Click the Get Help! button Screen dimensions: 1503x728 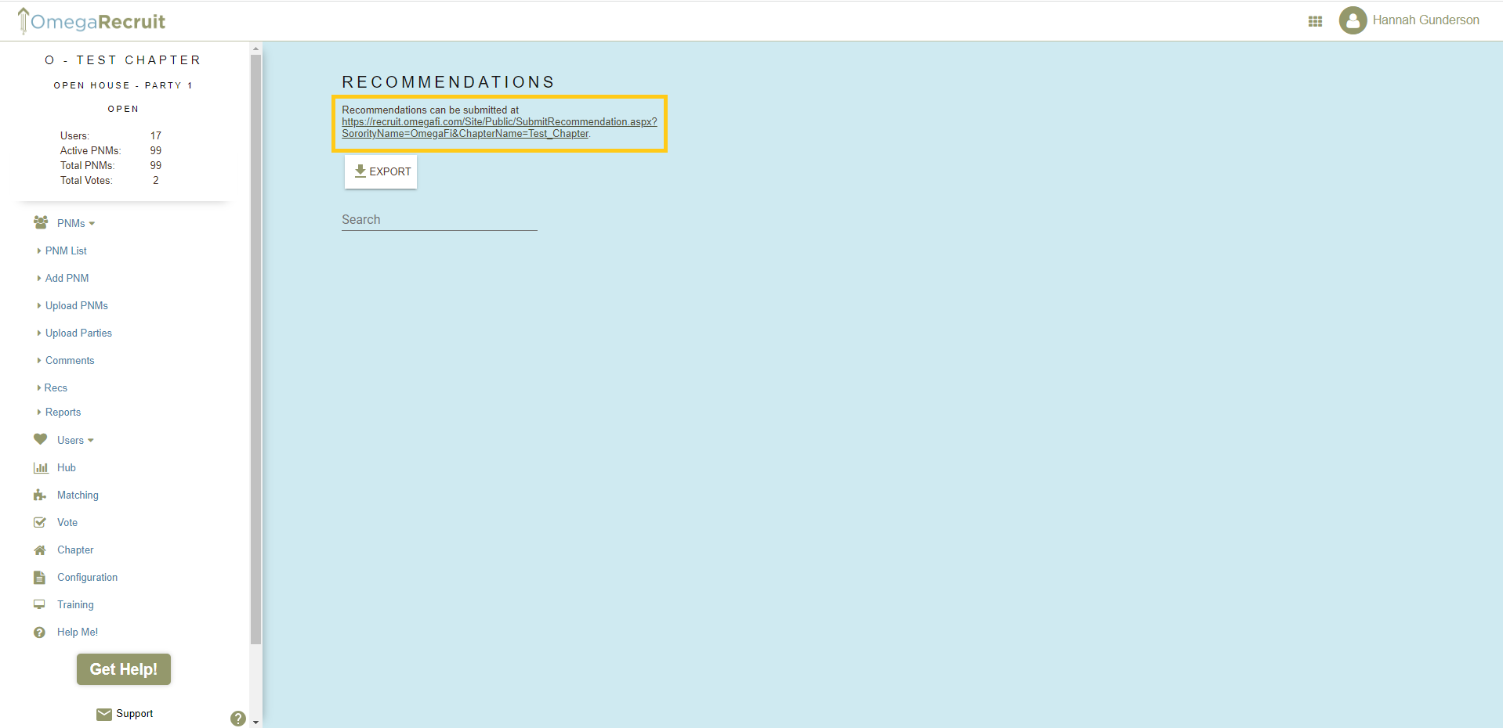click(123, 669)
